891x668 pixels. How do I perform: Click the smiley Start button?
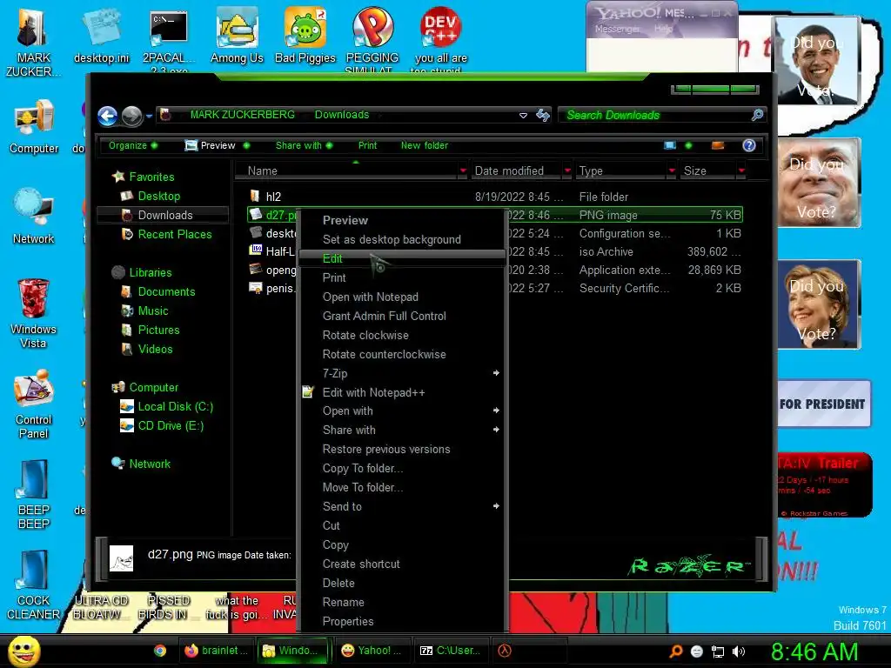tap(23, 651)
